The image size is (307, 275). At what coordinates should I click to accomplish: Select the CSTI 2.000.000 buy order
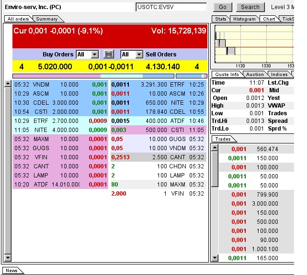coord(60,112)
